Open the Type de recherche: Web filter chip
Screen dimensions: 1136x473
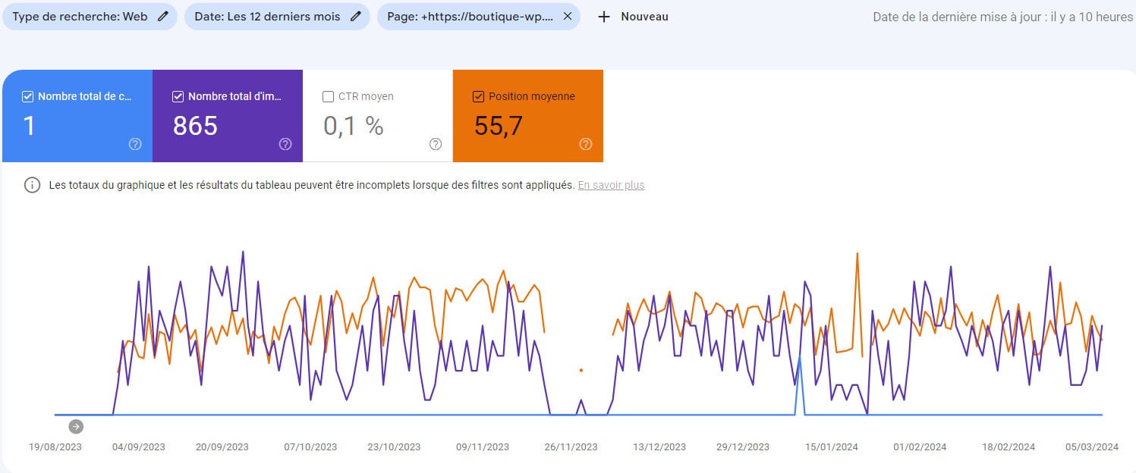[80, 17]
